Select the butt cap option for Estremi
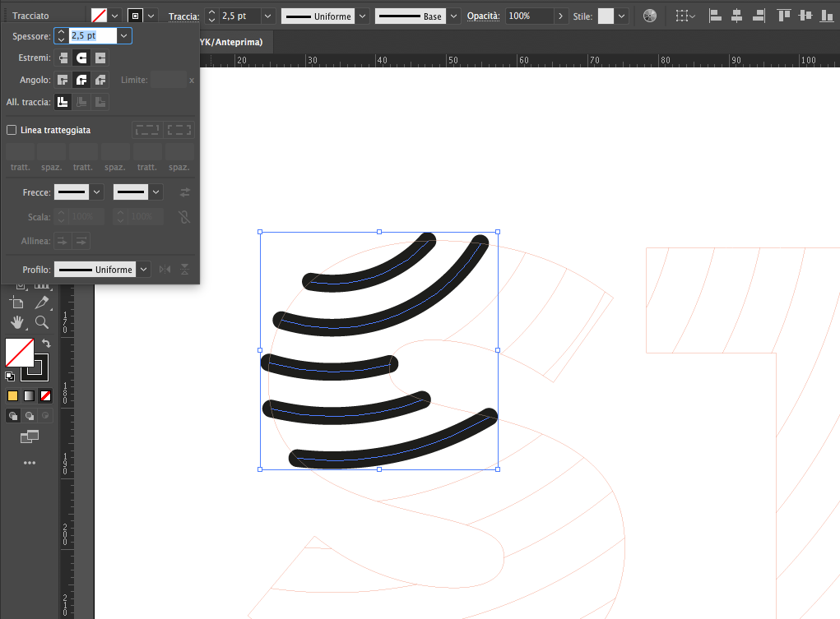This screenshot has height=619, width=840. pos(63,58)
